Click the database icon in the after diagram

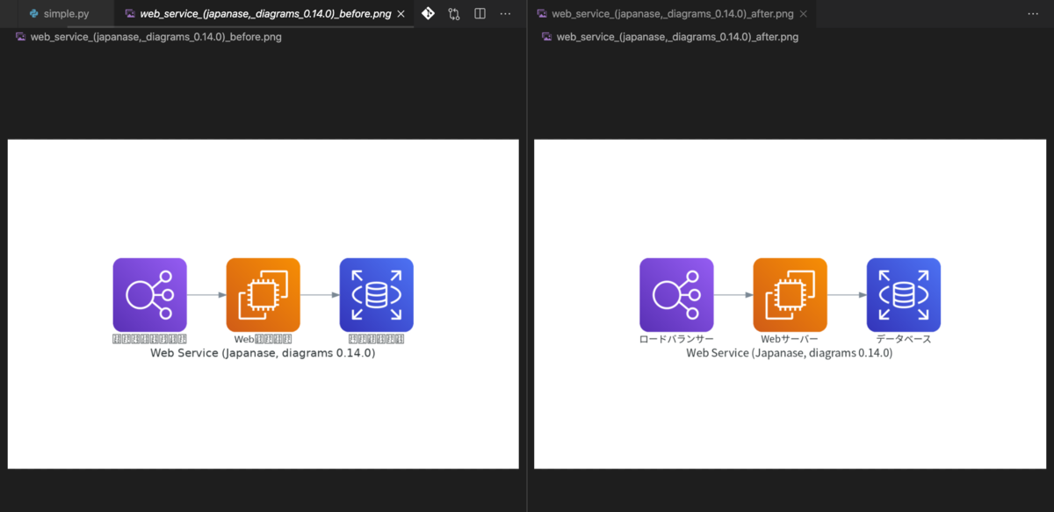[x=903, y=294]
